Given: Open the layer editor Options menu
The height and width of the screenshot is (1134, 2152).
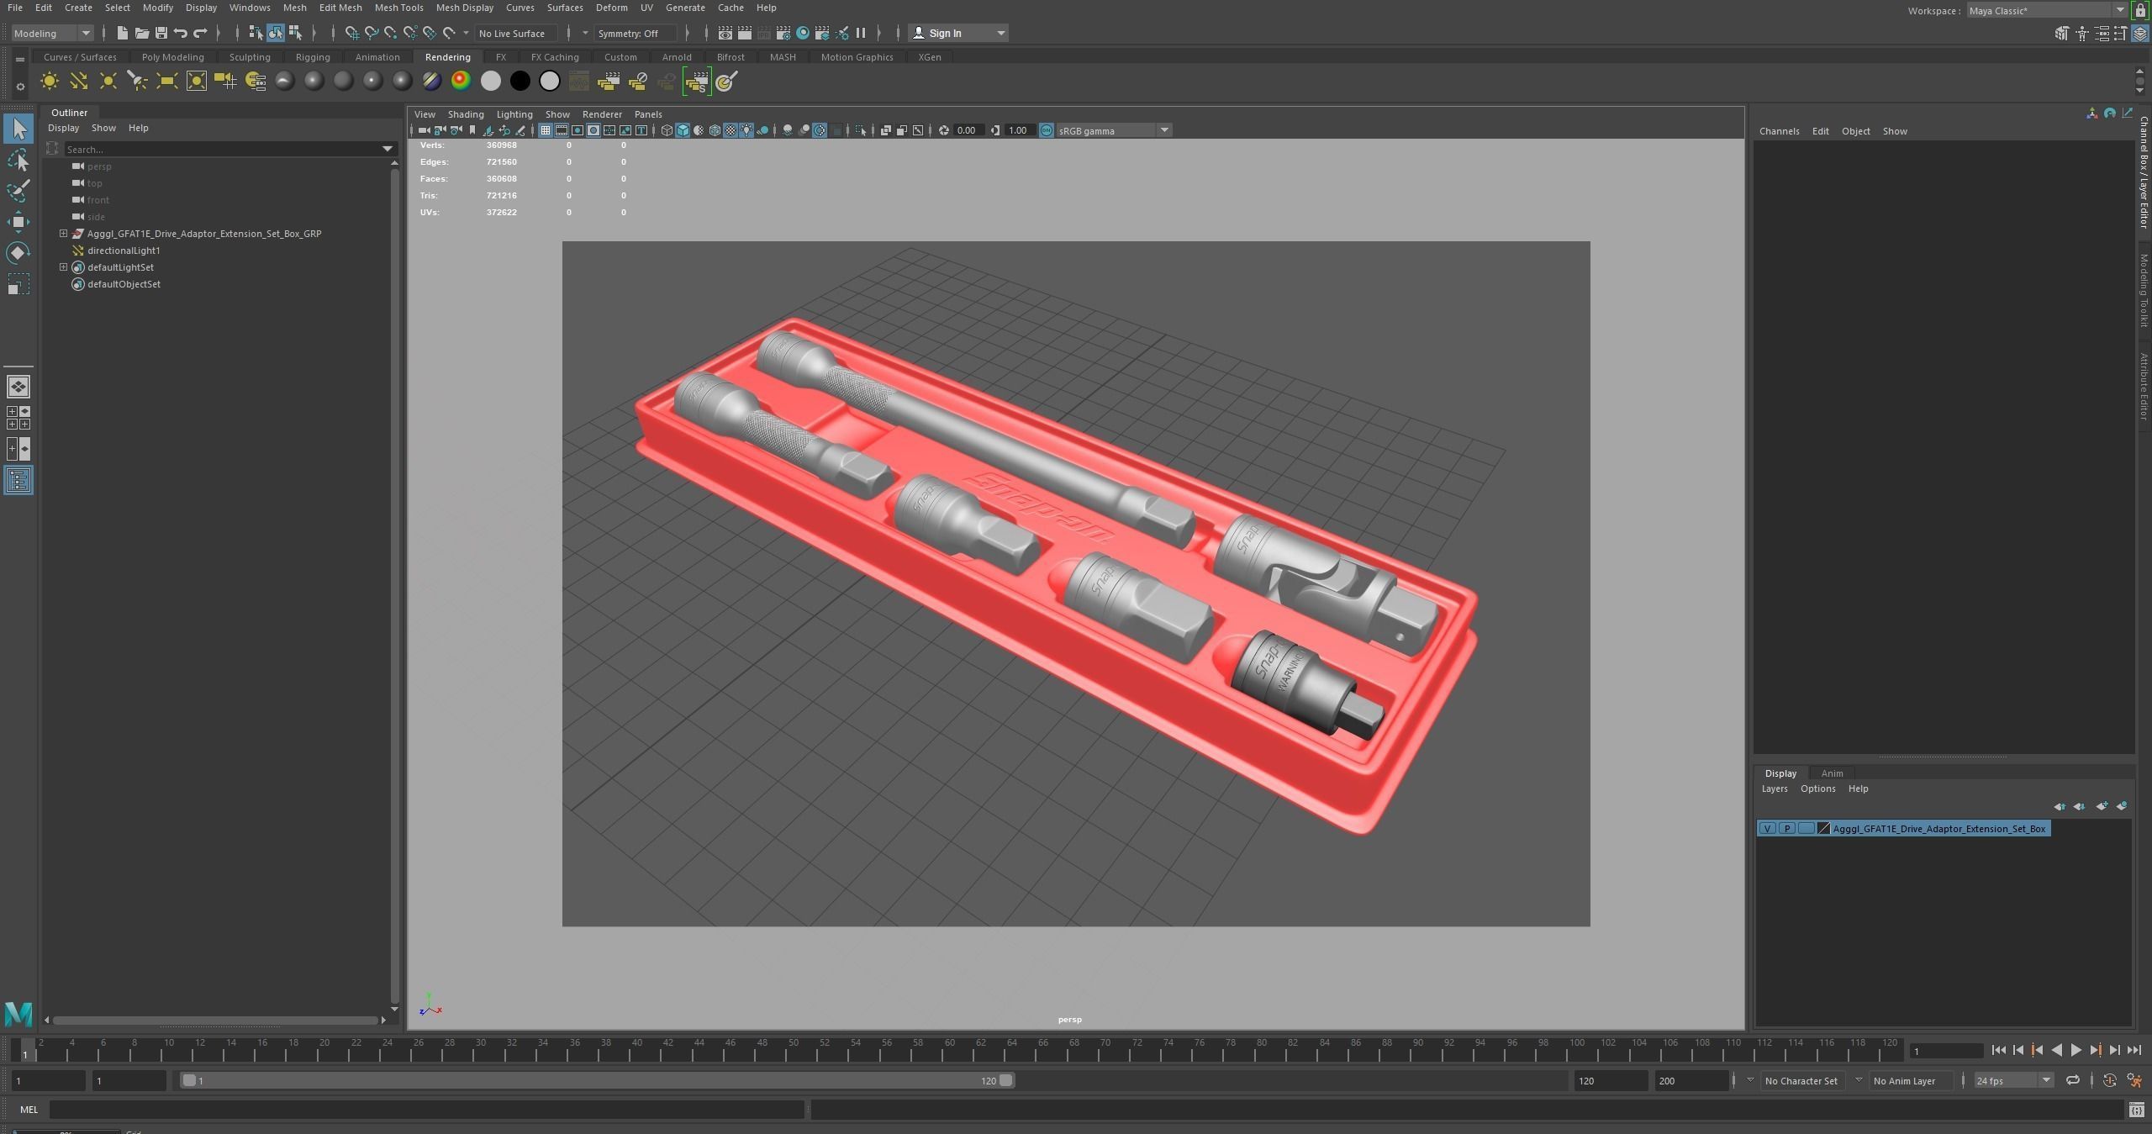Looking at the screenshot, I should coord(1817,789).
